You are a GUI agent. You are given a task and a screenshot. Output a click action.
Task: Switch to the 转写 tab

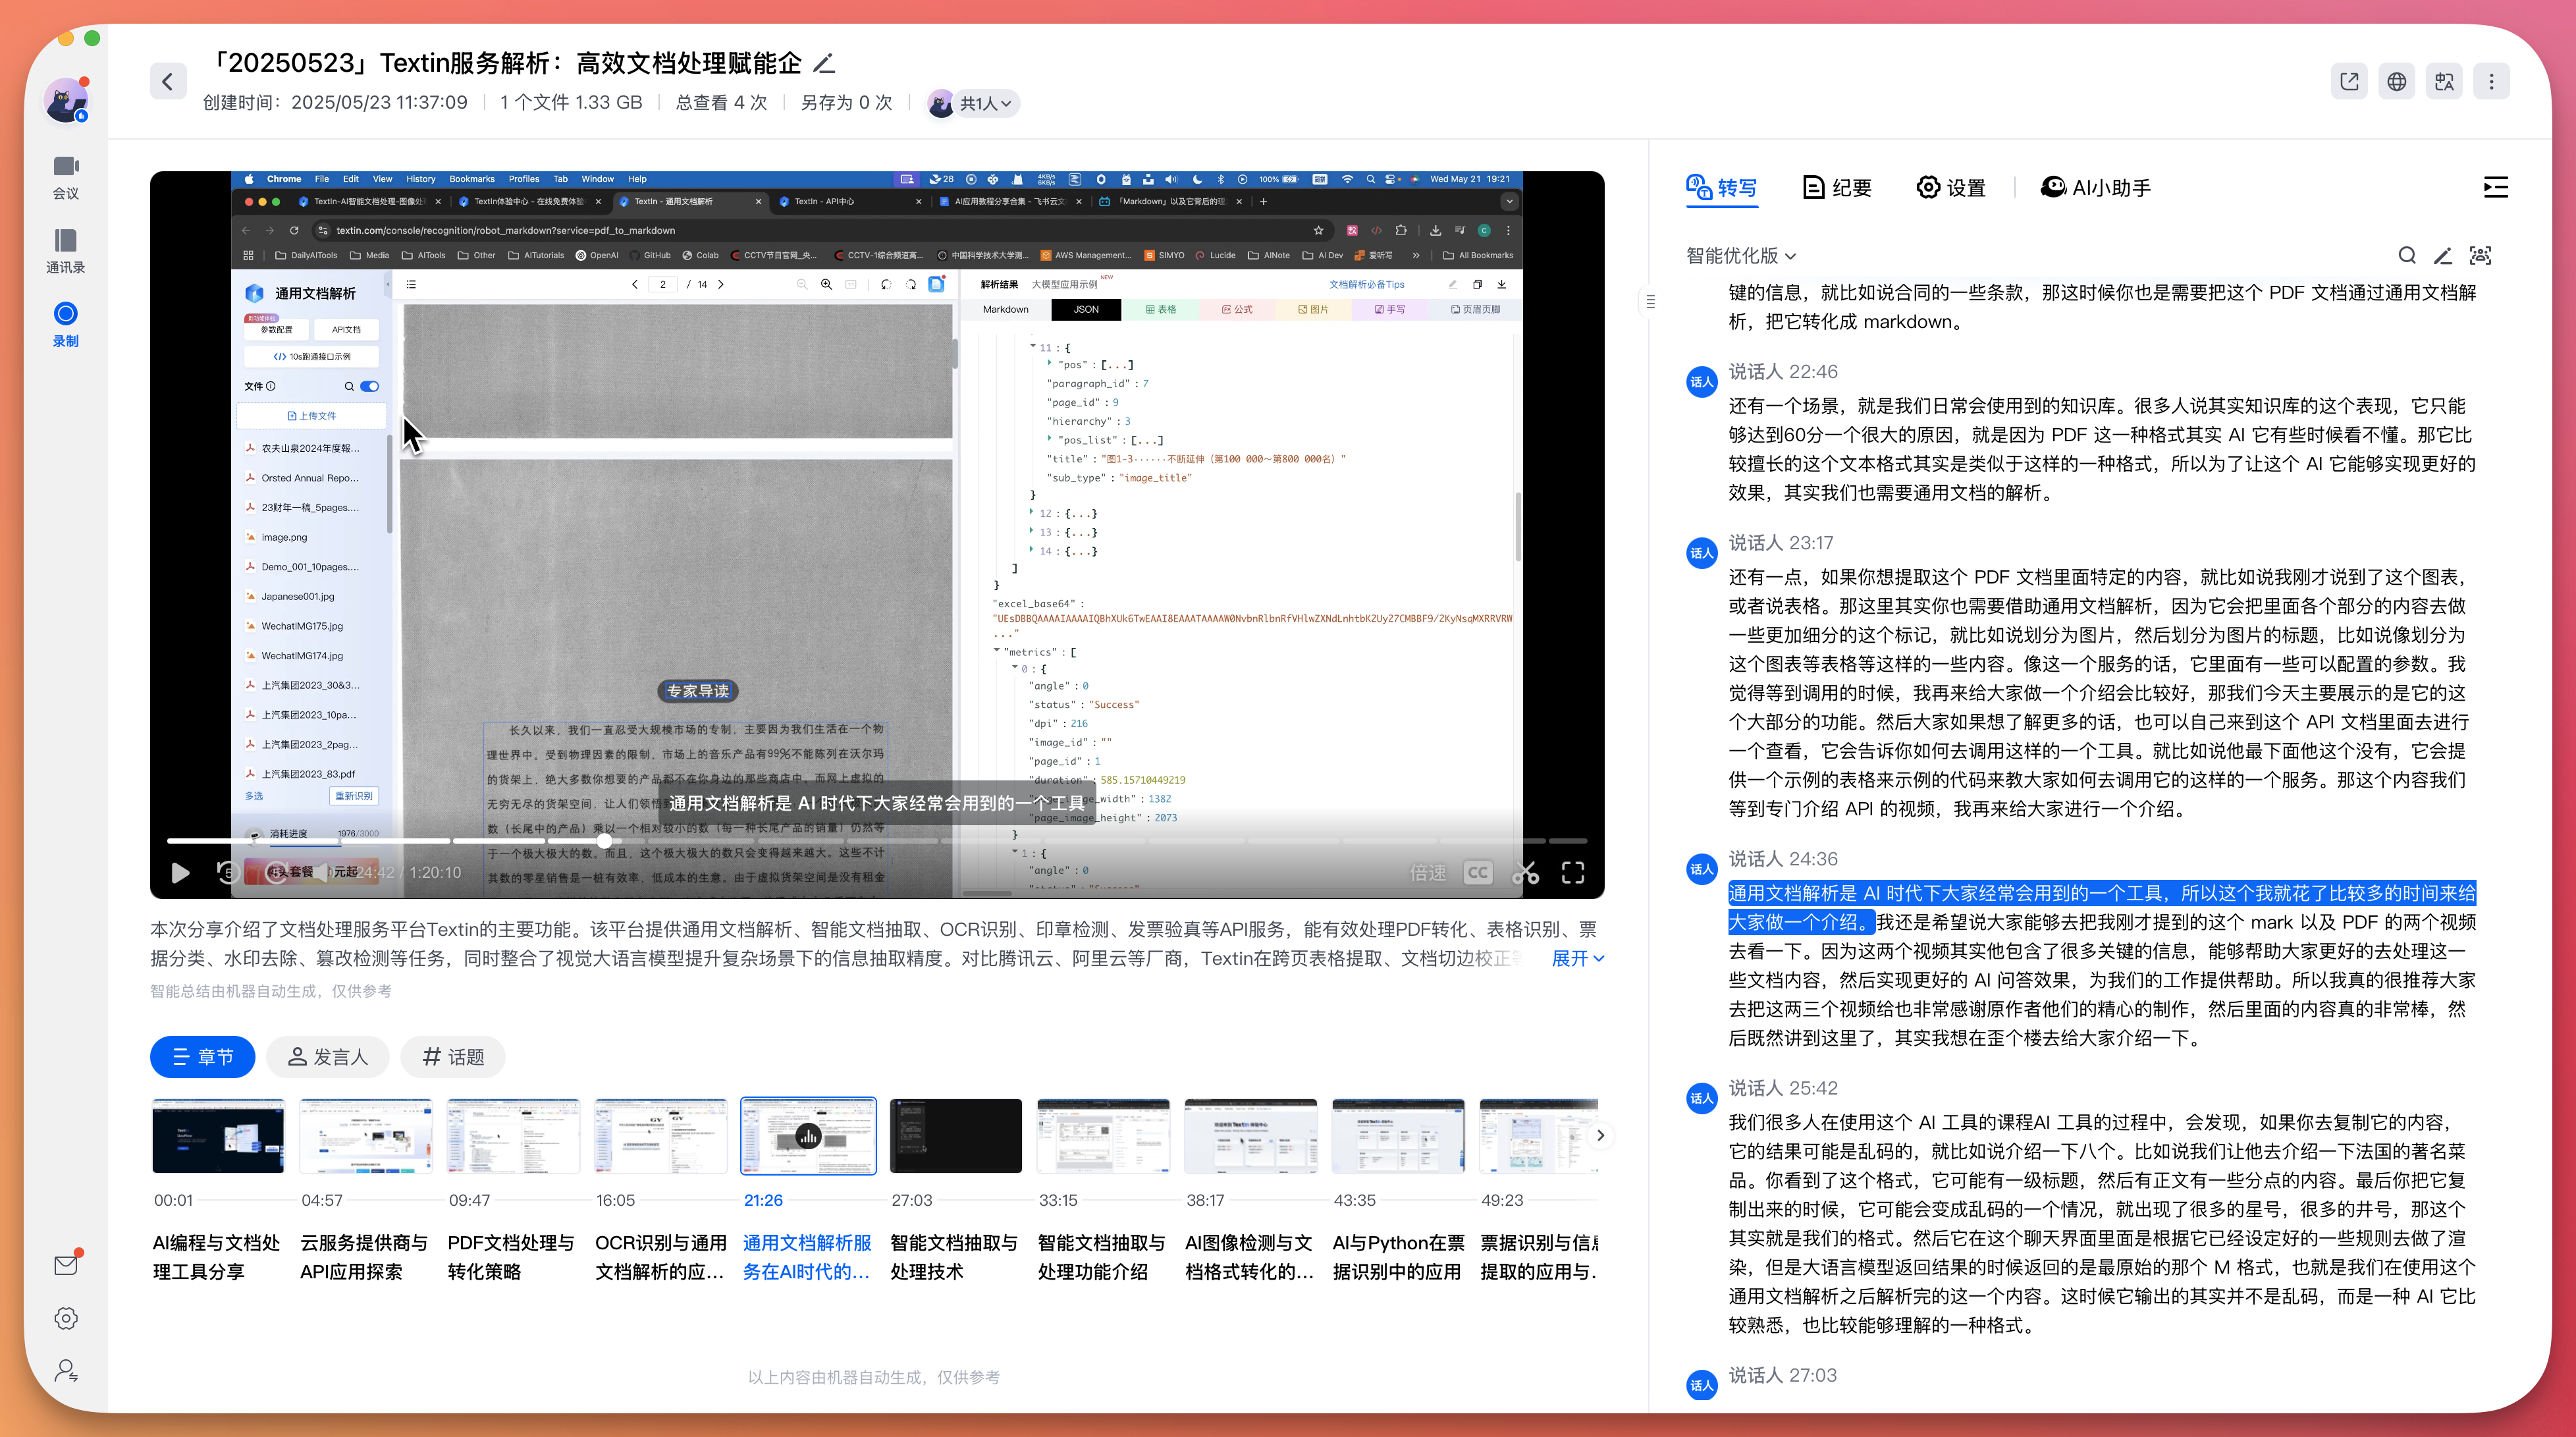[x=1722, y=187]
